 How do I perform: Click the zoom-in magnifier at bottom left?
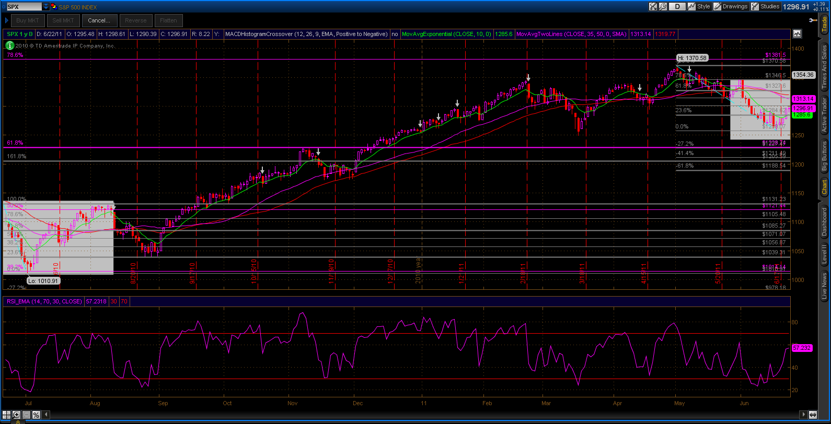pyautogui.click(x=17, y=415)
